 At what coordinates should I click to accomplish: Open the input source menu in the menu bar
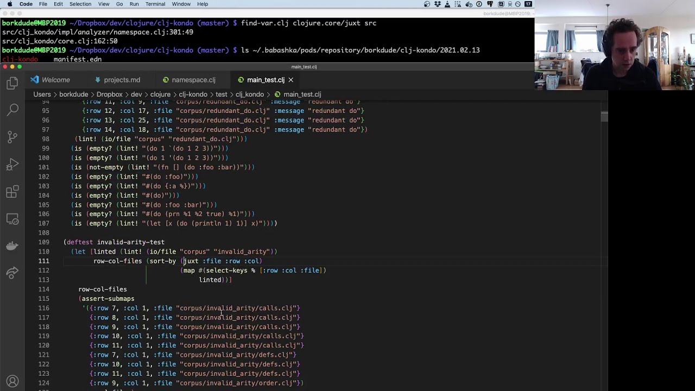[x=501, y=4]
